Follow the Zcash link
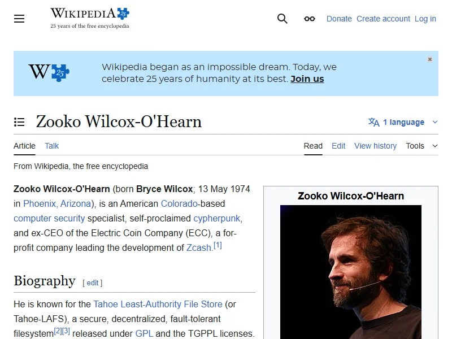 point(199,247)
